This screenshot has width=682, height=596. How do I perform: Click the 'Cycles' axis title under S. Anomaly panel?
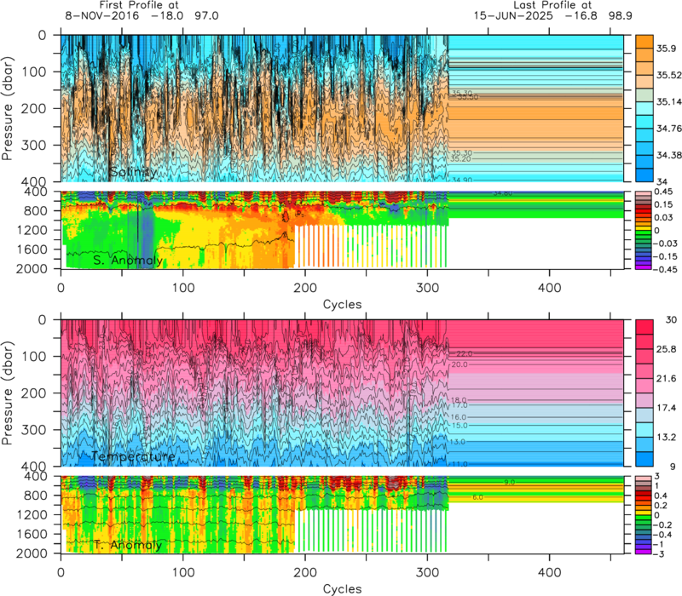pyautogui.click(x=343, y=304)
